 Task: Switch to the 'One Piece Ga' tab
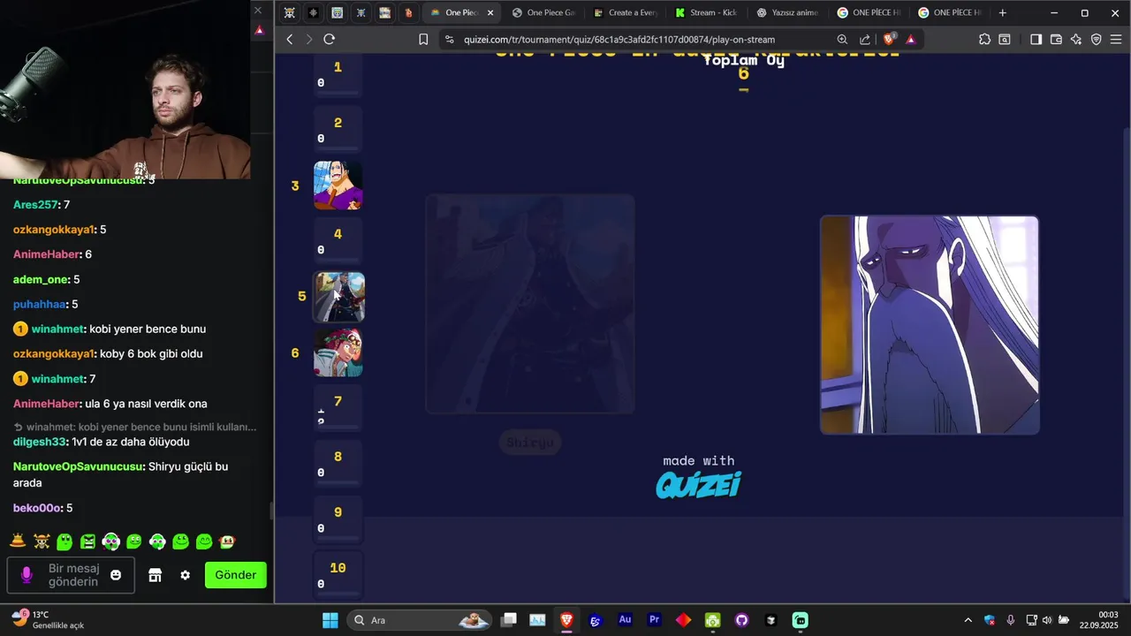[x=542, y=13]
